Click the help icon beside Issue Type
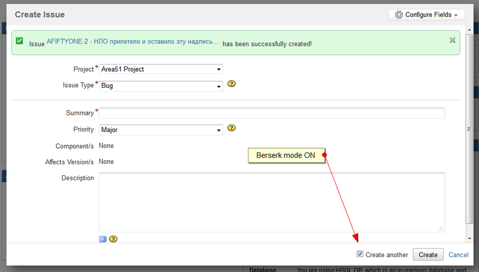479x272 pixels. tap(232, 84)
